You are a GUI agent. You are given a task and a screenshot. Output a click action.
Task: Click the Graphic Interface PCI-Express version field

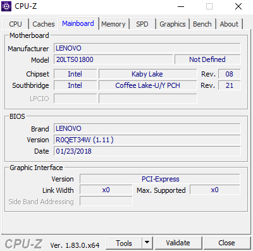coord(160,179)
